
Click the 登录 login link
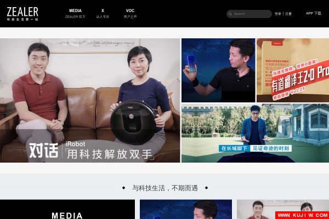coord(278,14)
